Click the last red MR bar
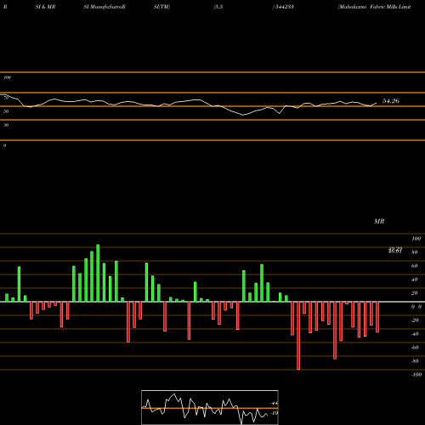The image size is (425, 425). (377, 317)
